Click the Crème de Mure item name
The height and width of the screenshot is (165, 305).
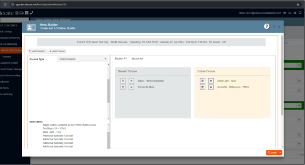pyautogui.click(x=146, y=87)
